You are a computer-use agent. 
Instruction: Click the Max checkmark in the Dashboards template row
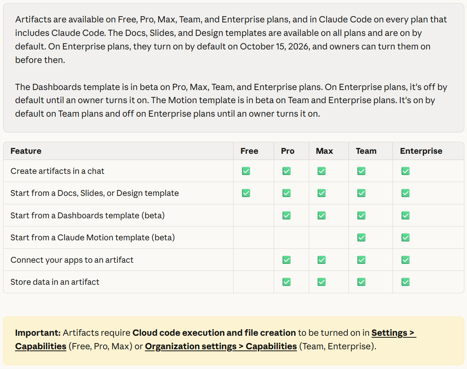click(321, 215)
